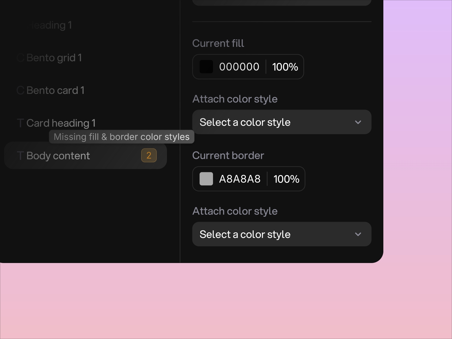452x339 pixels.
Task: Select the Body content layer
Action: point(58,155)
